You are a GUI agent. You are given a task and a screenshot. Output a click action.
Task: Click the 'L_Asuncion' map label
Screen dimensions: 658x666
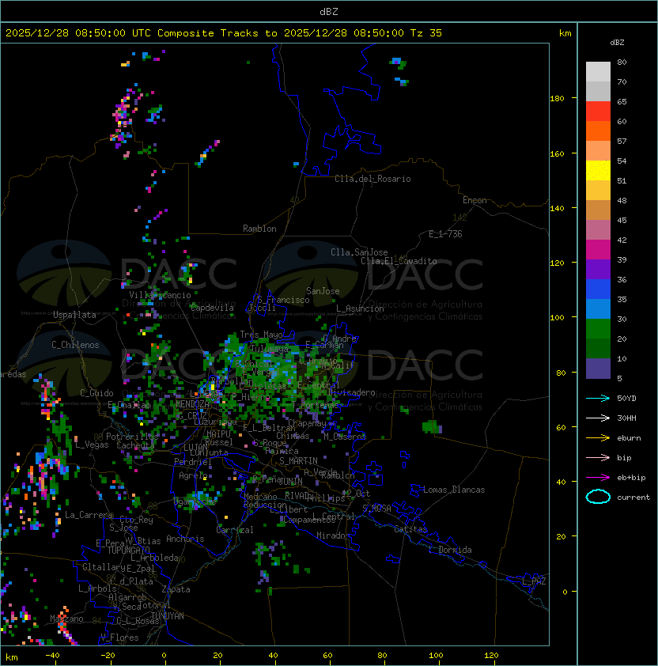[360, 308]
